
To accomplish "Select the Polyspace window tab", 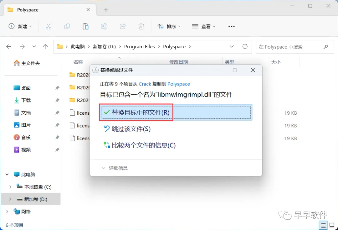I will (x=50, y=10).
